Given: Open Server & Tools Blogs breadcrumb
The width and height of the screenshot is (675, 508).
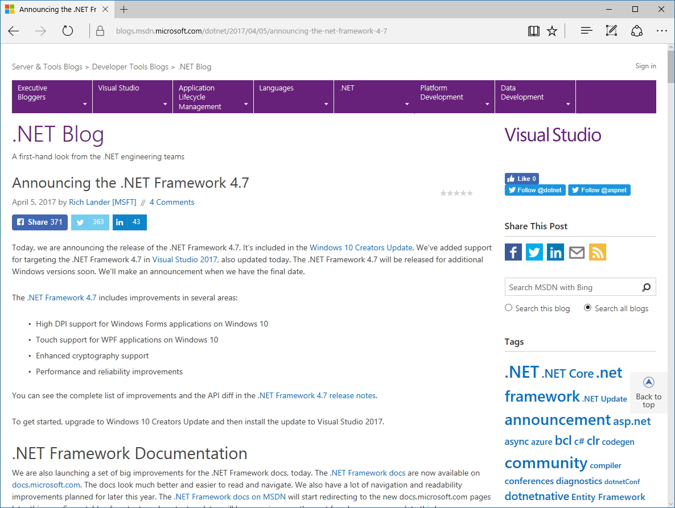Looking at the screenshot, I should (x=47, y=67).
